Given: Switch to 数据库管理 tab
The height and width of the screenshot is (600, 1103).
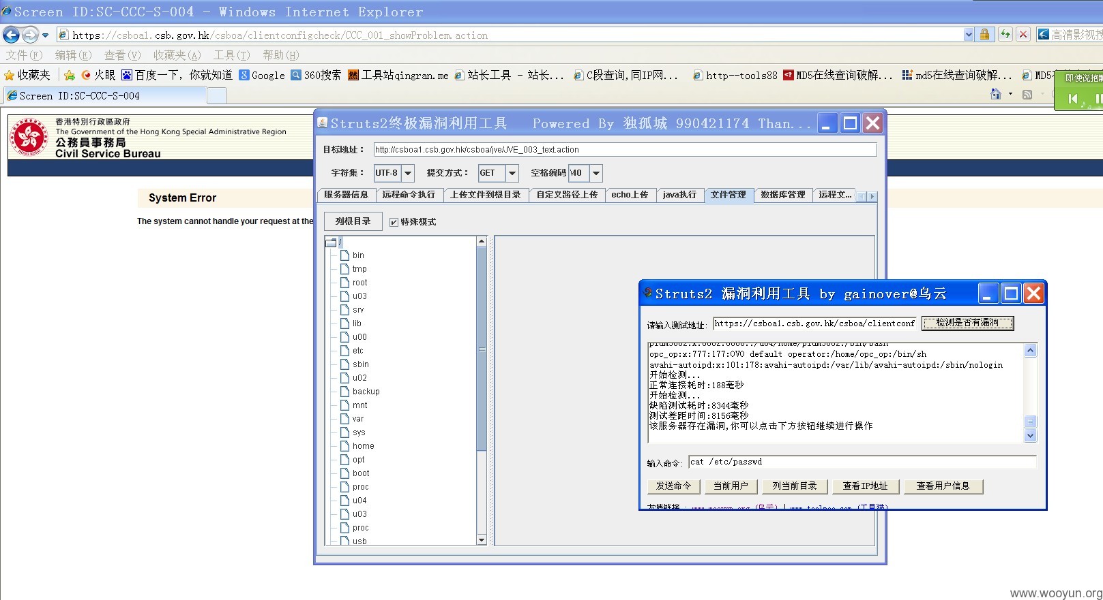Looking at the screenshot, I should click(x=783, y=195).
